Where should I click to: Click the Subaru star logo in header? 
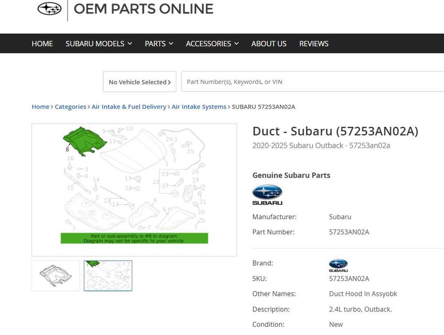pos(49,9)
